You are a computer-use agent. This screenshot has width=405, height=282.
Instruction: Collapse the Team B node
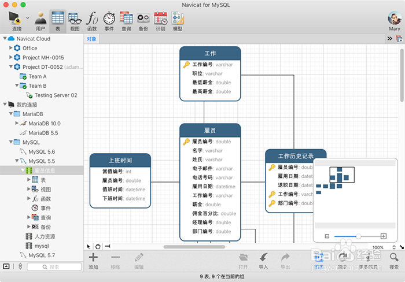(x=17, y=86)
